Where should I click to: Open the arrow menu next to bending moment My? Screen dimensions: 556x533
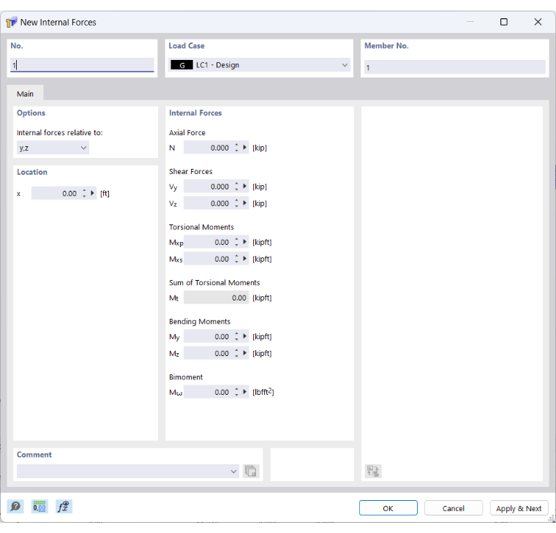(244, 336)
